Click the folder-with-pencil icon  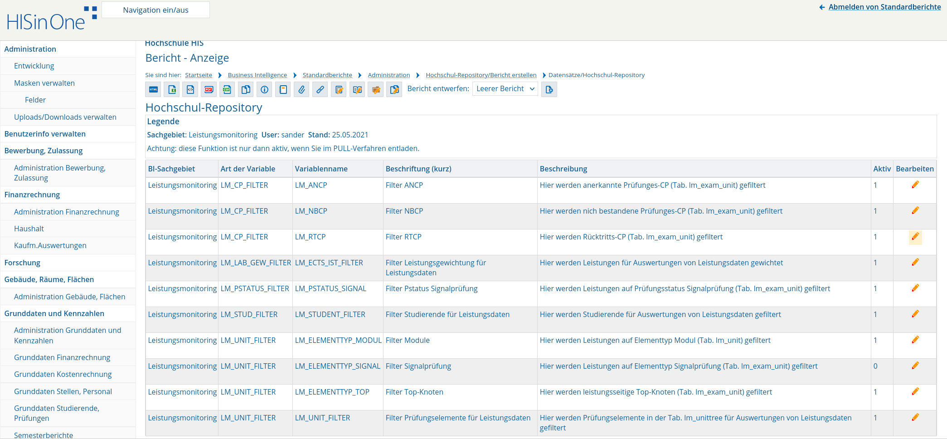(376, 89)
